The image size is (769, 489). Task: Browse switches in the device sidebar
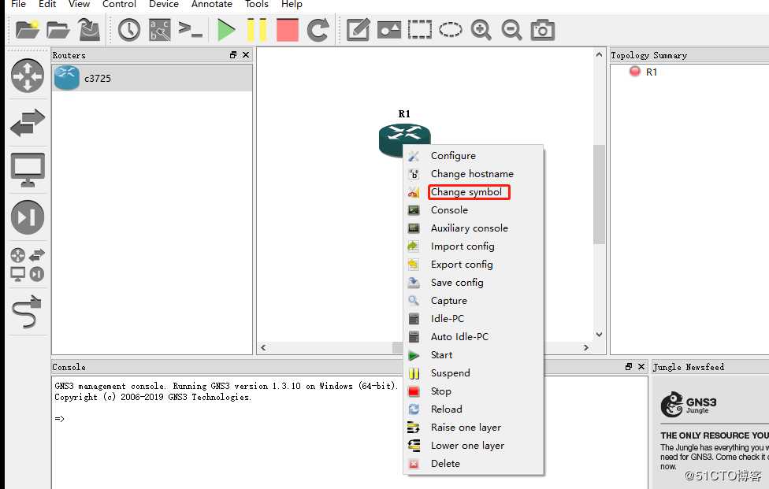(28, 123)
